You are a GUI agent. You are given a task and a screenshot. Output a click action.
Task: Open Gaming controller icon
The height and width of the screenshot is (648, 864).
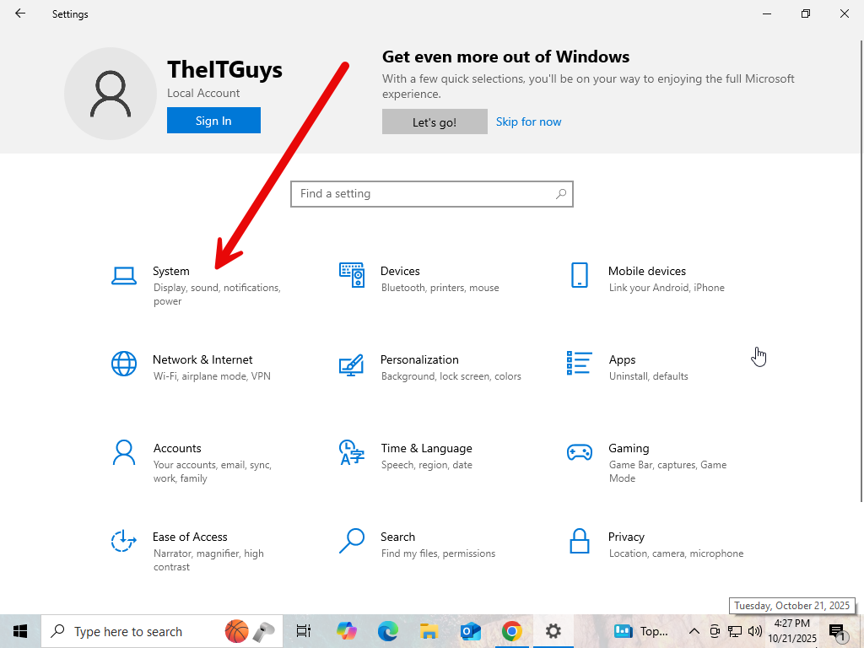click(x=579, y=452)
